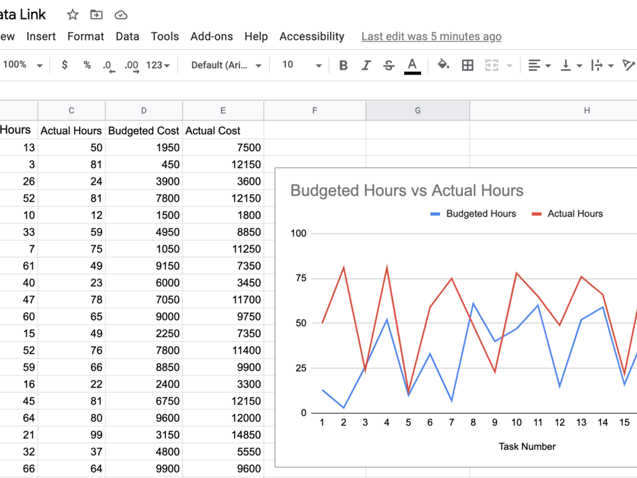This screenshot has height=478, width=637.
Task: Toggle strikethrough formatting
Action: point(389,65)
